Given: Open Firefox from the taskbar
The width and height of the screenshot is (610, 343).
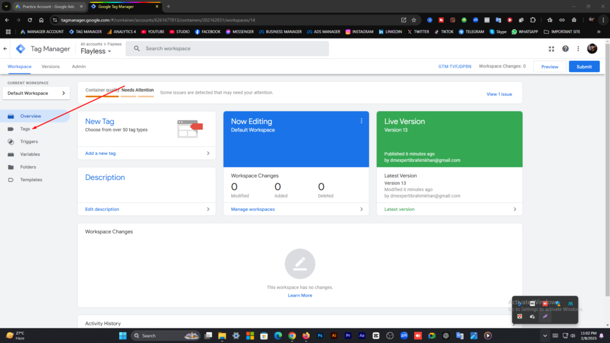Looking at the screenshot, I should coord(306,336).
